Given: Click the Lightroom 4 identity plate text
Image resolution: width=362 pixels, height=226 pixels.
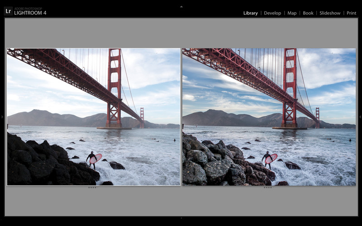Looking at the screenshot, I should [x=30, y=13].
